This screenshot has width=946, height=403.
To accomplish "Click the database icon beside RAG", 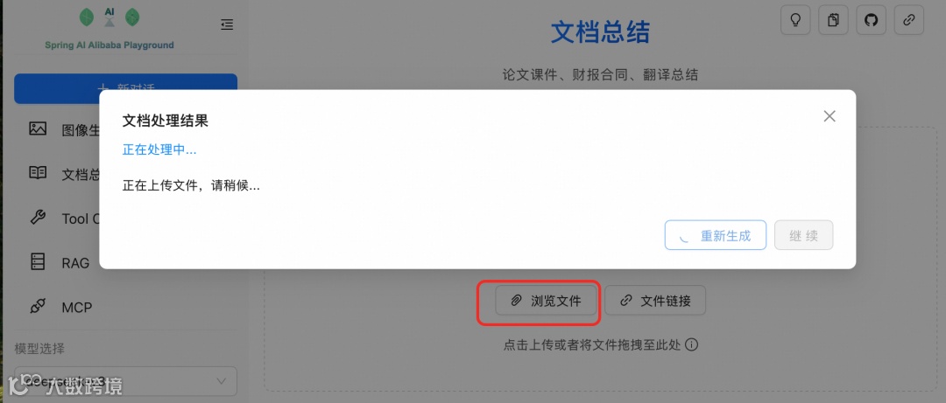I will click(38, 262).
